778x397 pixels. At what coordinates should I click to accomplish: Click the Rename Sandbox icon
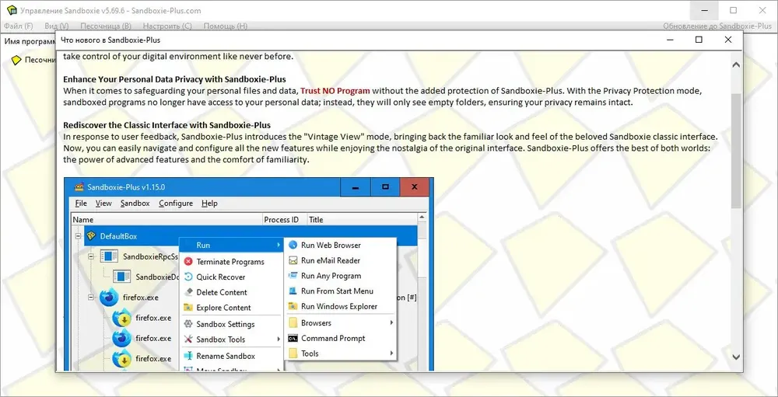tap(188, 356)
